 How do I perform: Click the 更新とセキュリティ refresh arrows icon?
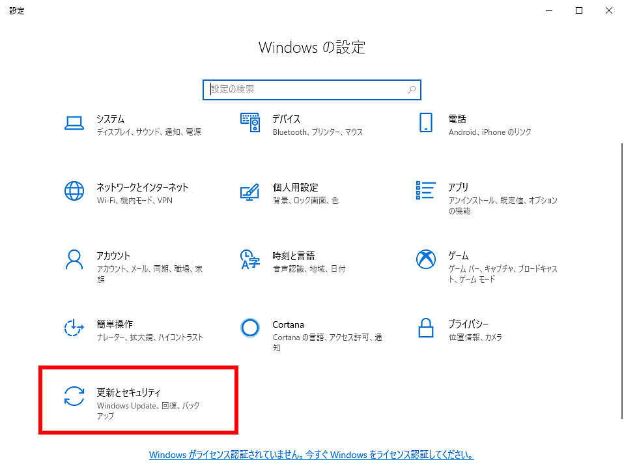pos(74,396)
